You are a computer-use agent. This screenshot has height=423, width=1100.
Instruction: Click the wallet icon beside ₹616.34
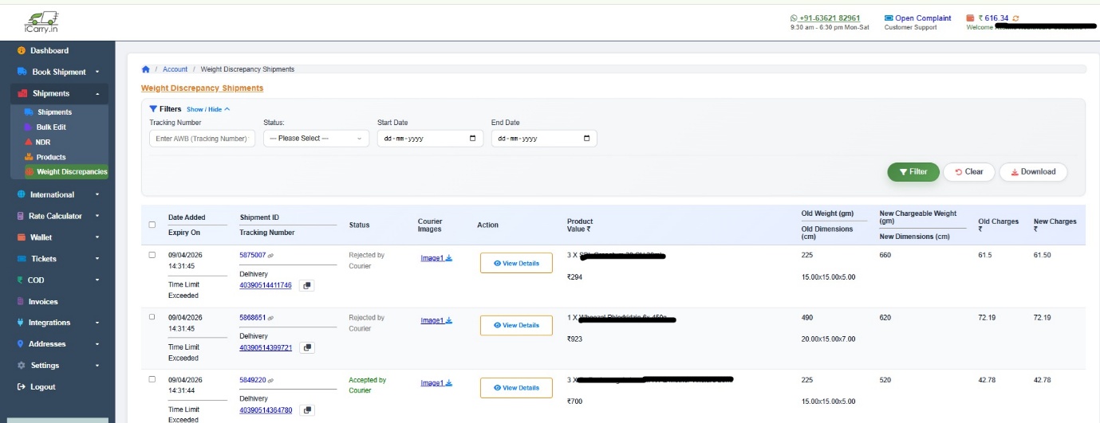point(970,18)
